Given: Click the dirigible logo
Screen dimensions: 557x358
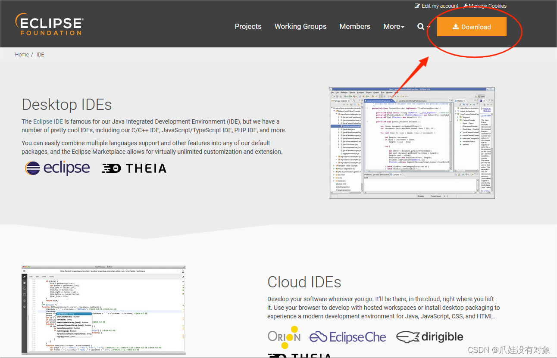Looking at the screenshot, I should pos(430,337).
